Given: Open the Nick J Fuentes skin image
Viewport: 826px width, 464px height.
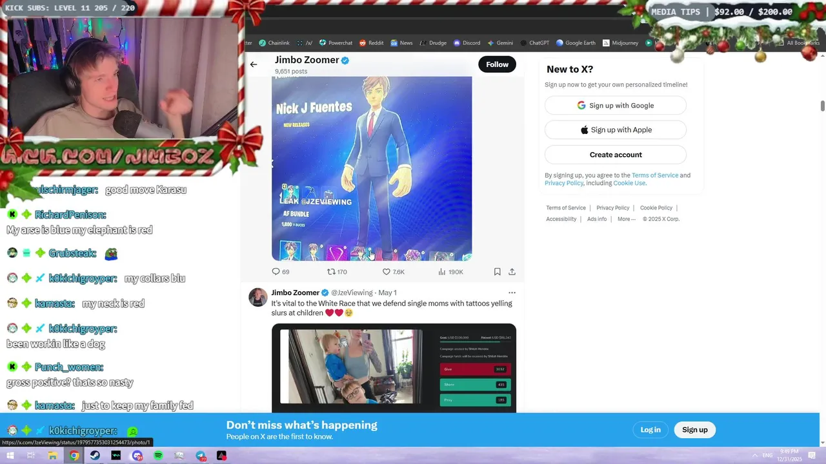Looking at the screenshot, I should (x=372, y=168).
